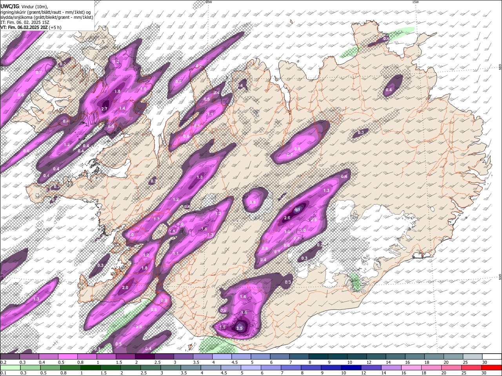502x376 pixels.
Task: Select the '4.1' precipitation value on the map
Action: (297, 210)
